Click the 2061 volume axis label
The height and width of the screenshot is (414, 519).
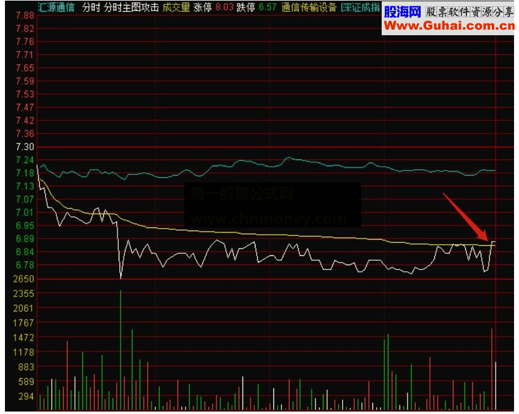[24, 308]
